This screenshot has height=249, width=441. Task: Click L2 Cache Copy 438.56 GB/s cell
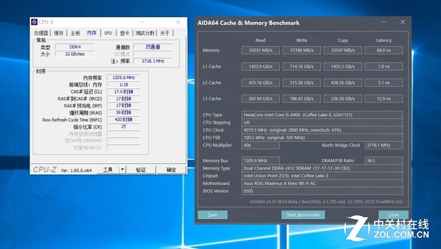(342, 83)
